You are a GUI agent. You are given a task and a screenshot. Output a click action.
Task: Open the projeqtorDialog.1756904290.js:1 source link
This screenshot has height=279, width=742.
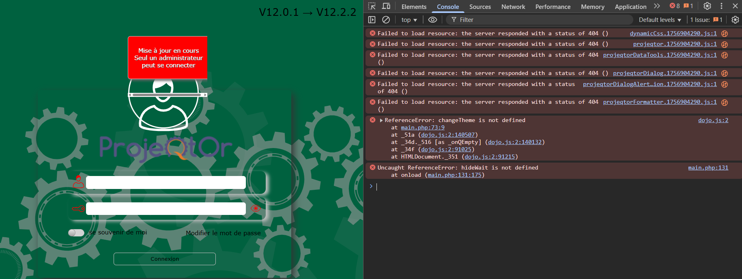pos(665,73)
